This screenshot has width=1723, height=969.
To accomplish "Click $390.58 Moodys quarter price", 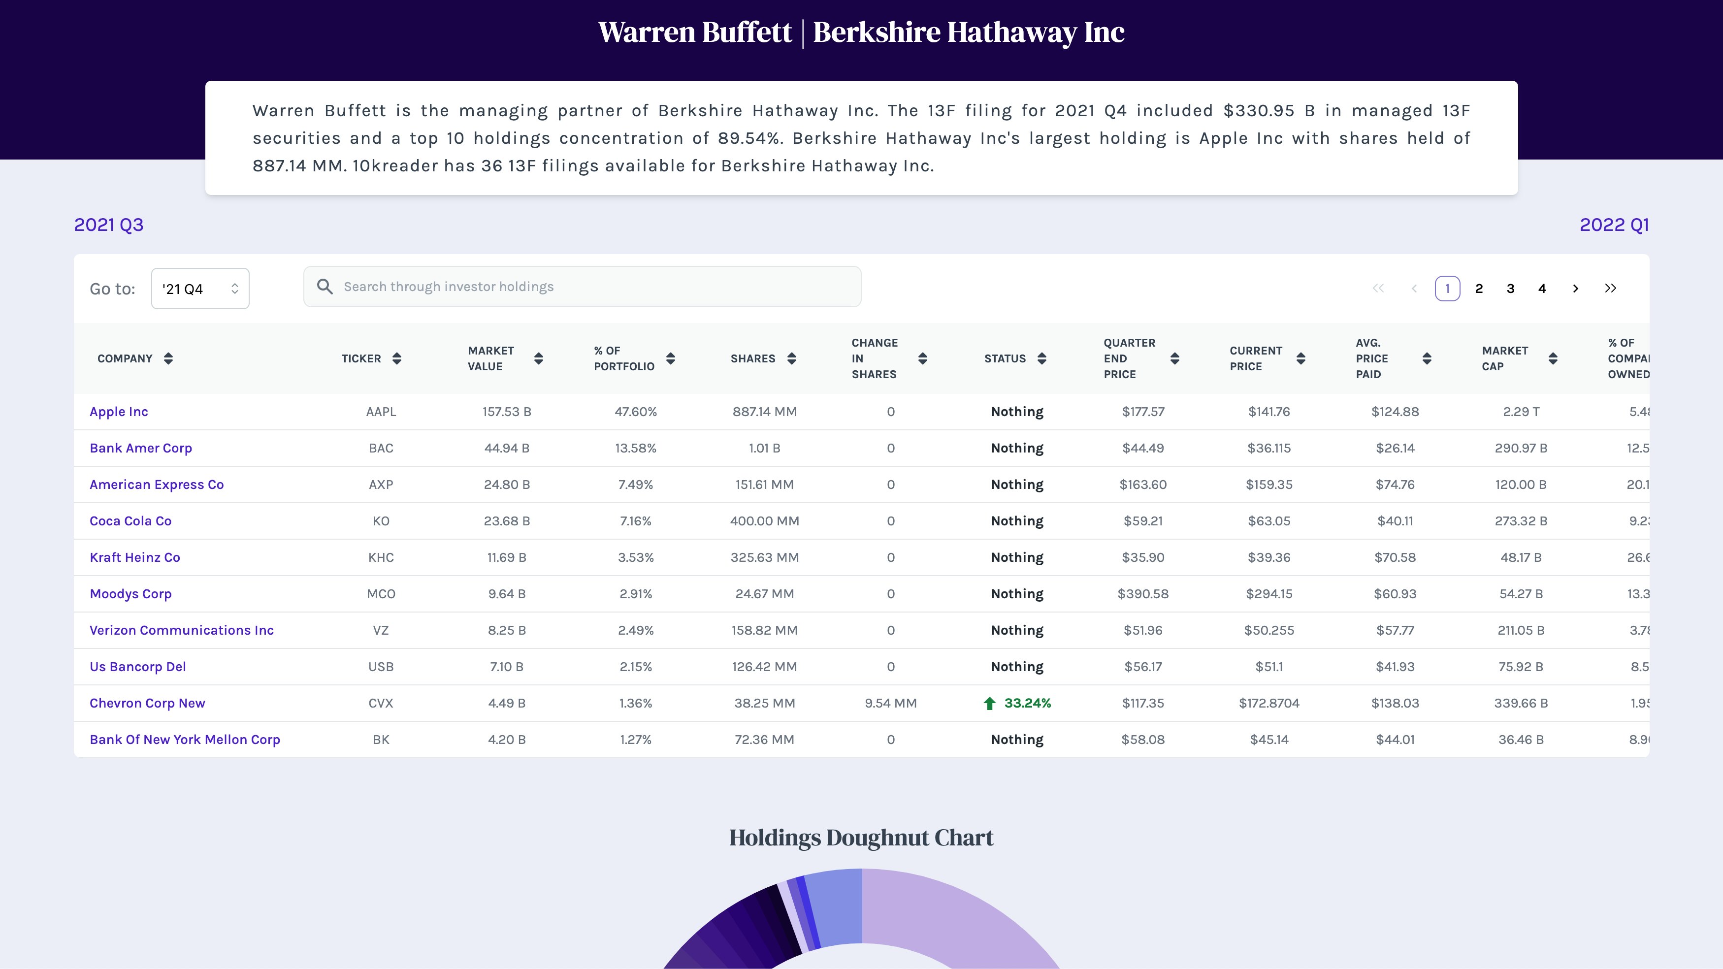I will (x=1143, y=594).
